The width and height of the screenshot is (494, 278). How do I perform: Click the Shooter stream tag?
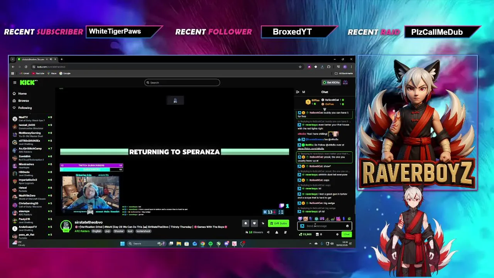[119, 231]
